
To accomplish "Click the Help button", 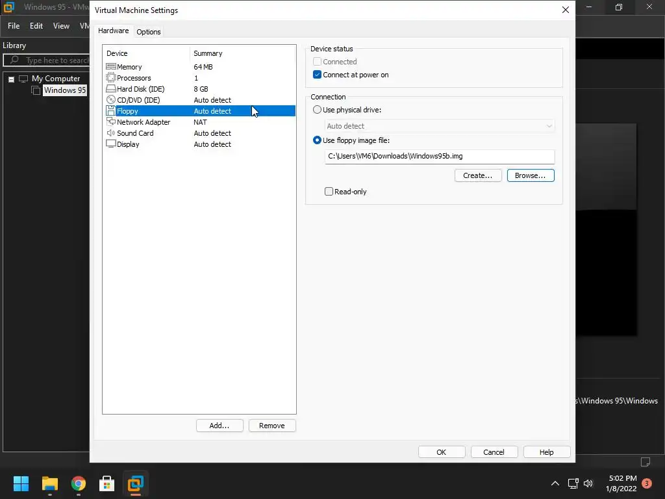I will click(x=547, y=452).
